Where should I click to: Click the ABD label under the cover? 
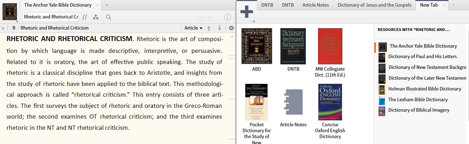coord(256,69)
